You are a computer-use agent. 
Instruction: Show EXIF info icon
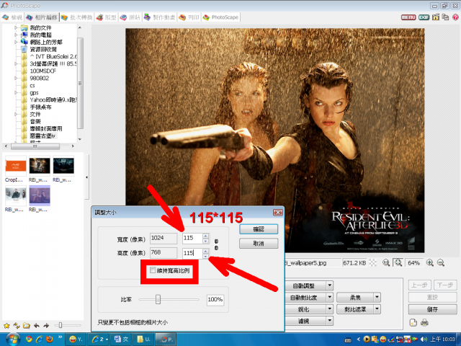point(424,17)
